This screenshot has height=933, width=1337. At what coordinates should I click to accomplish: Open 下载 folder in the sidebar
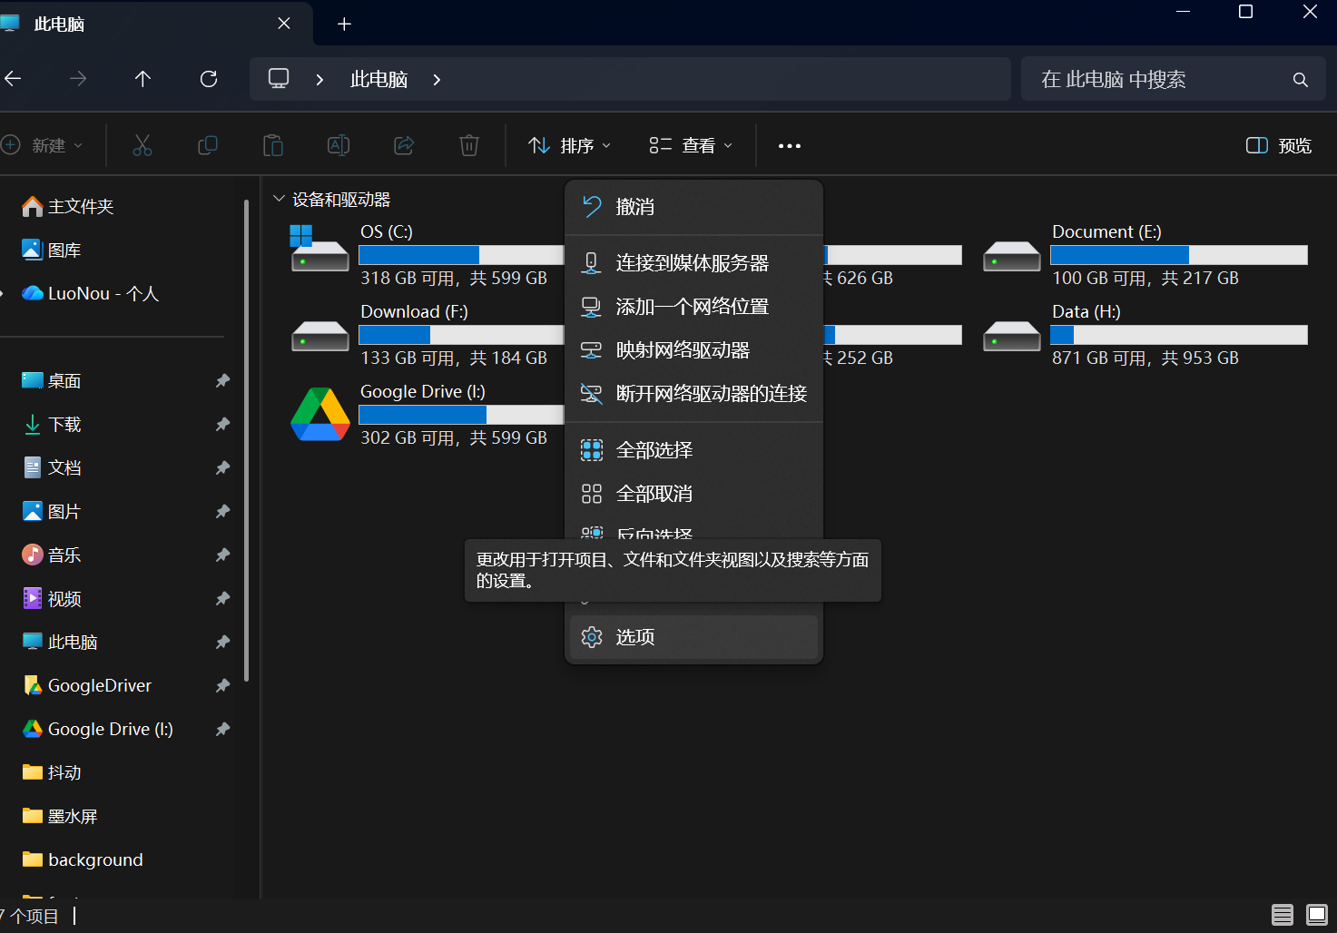click(x=64, y=425)
